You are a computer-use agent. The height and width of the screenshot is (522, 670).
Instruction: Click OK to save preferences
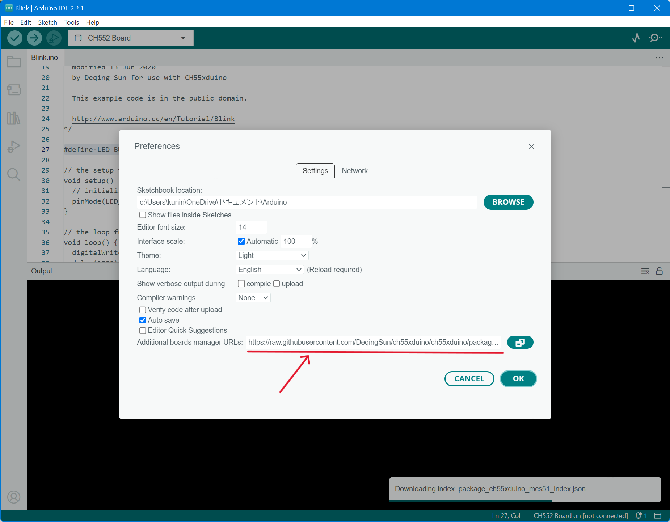tap(518, 379)
